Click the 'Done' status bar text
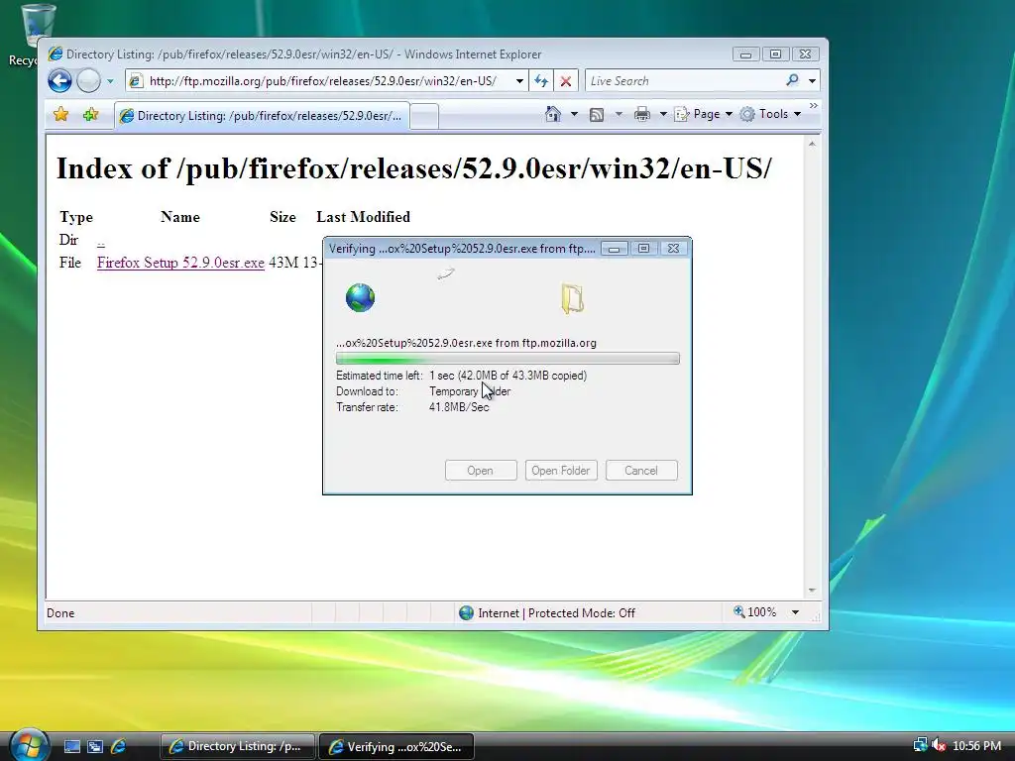Screen dimensions: 1015x761 60,612
